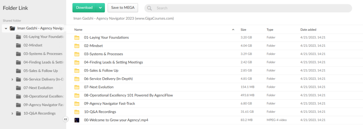Click folder icon of 08-Operational Excellency row
Image resolution: width=363 pixels, height=129 pixels.
tap(77, 96)
